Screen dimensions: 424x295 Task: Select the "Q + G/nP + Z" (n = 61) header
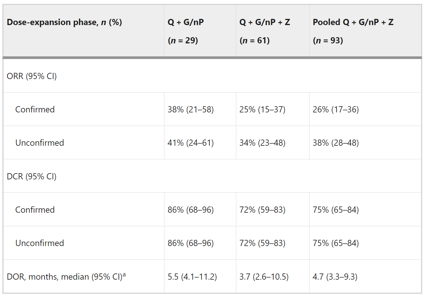pyautogui.click(x=265, y=31)
